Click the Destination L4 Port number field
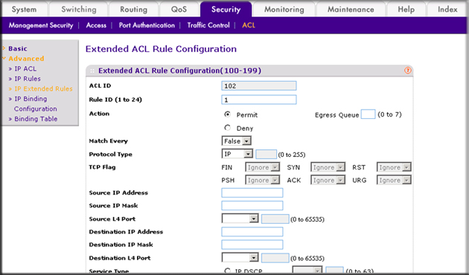 tap(275, 258)
